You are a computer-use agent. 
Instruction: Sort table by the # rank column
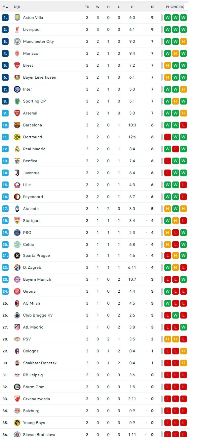tap(5, 7)
